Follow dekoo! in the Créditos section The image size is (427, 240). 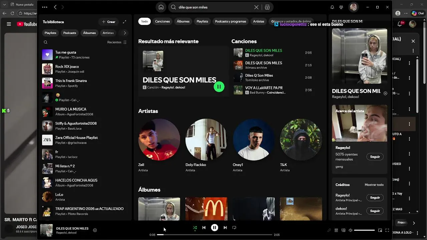tap(375, 211)
